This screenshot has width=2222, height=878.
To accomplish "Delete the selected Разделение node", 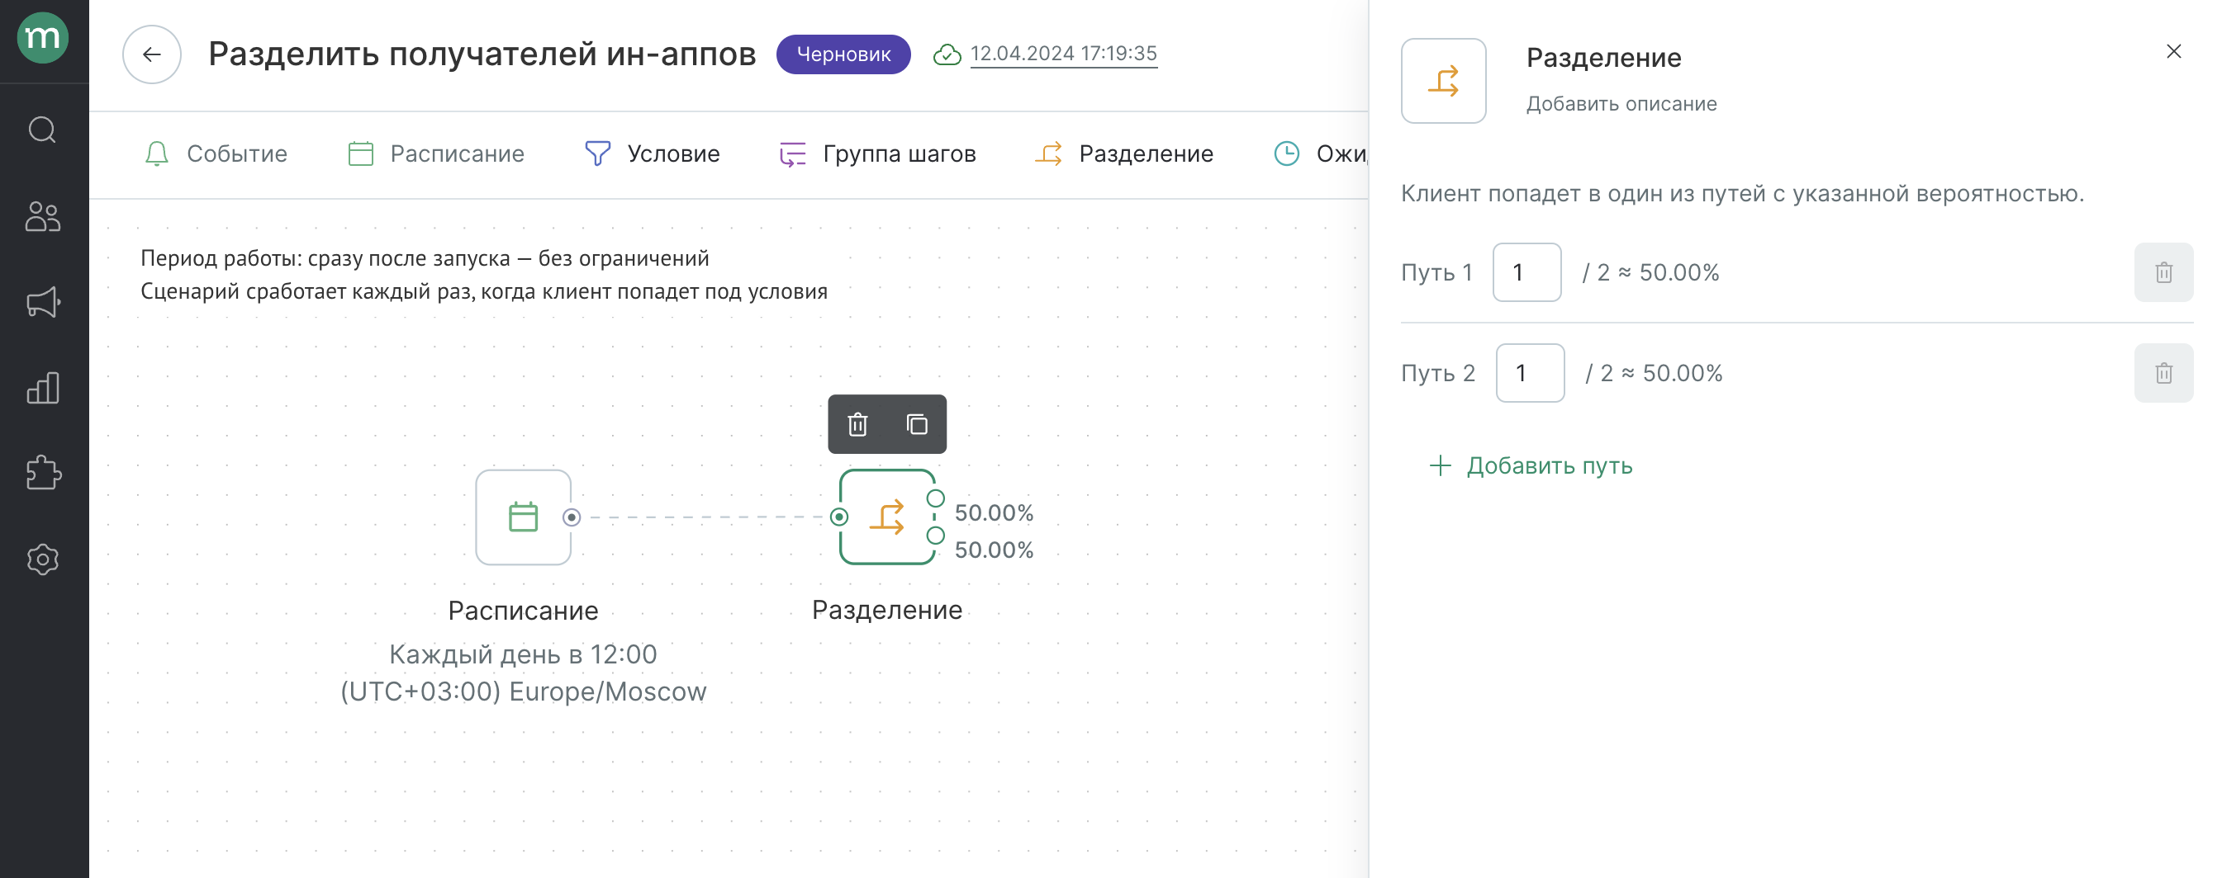I will coord(857,425).
